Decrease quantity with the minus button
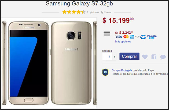Image resolution: width=169 pixels, height=110 pixels. (104, 57)
